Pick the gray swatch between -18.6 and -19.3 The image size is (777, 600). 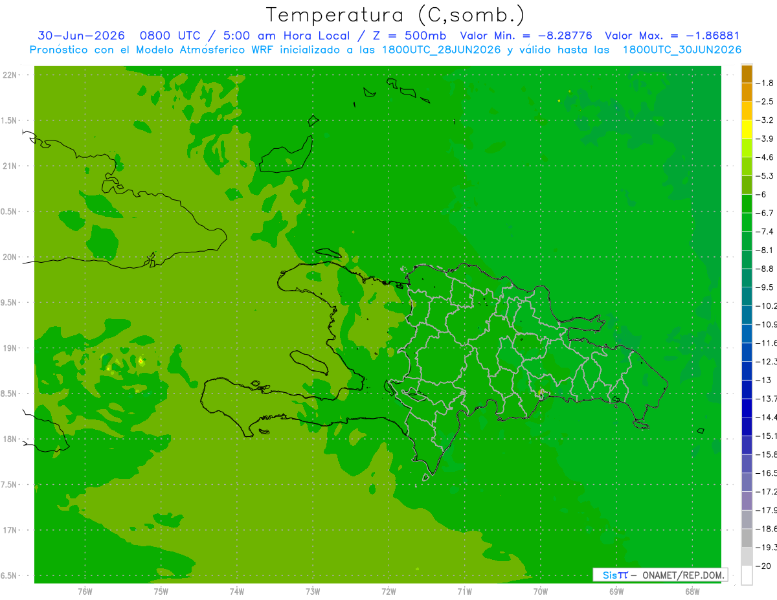[747, 538]
